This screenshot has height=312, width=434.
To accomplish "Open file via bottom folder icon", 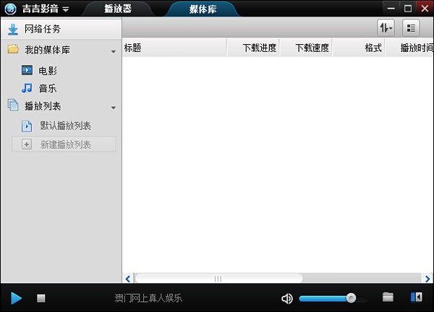I will click(388, 298).
